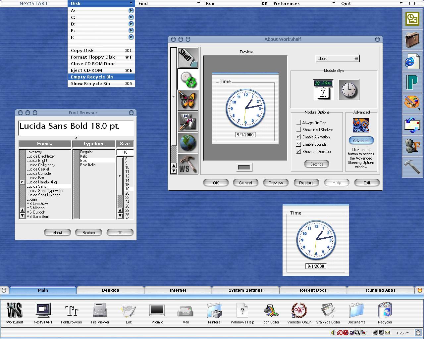Choose the analog clock module style

tap(349, 89)
